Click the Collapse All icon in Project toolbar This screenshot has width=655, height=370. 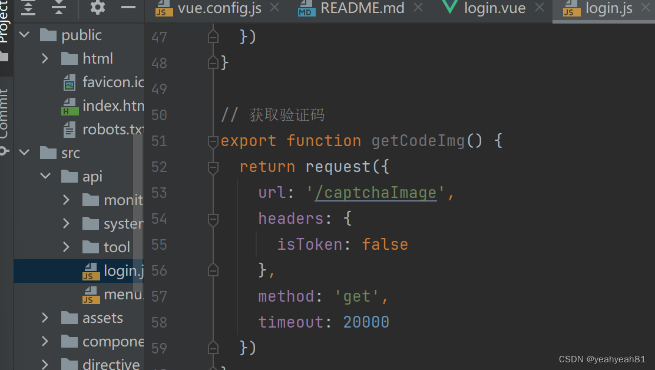[x=59, y=8]
